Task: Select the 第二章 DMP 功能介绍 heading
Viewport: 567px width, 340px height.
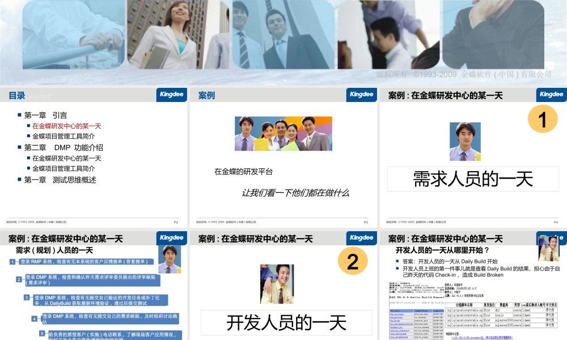Action: (64, 147)
